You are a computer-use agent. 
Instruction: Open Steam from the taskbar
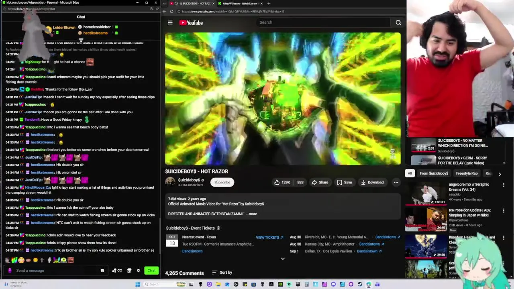tap(360, 284)
